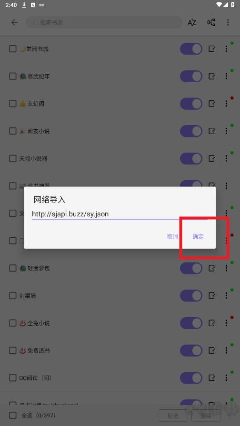This screenshot has width=240, height=426.
Task: Click the 反选 invert selection button
Action: 172,416
